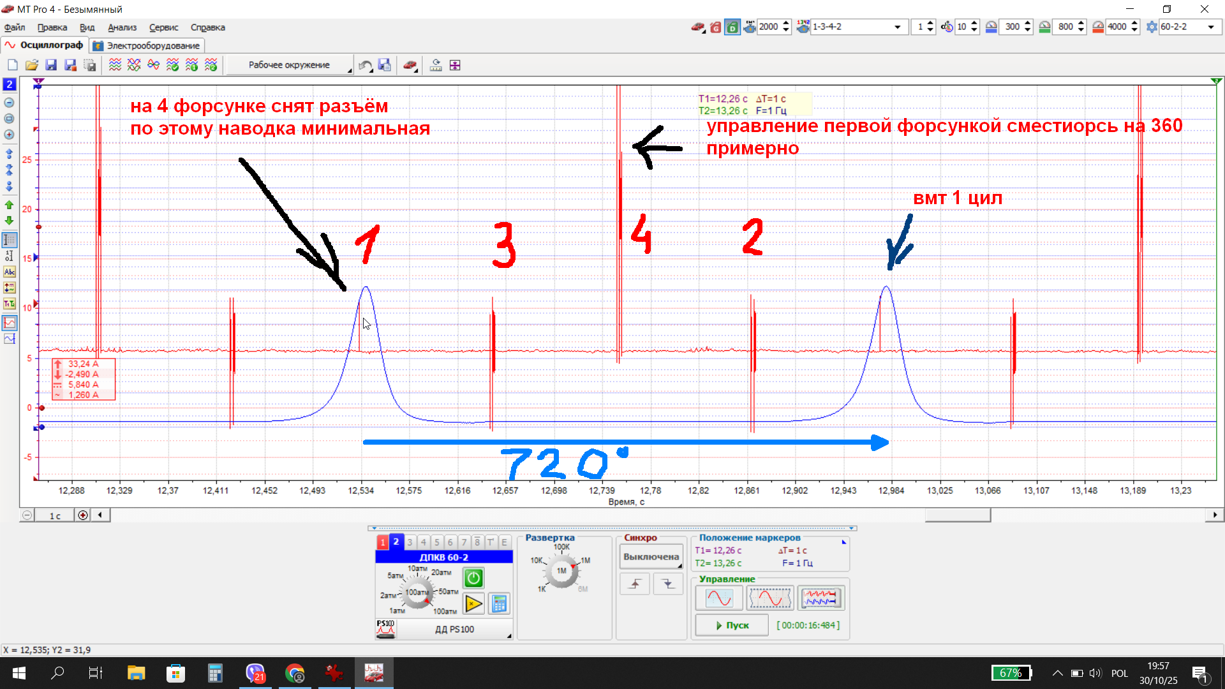Click the undo arrow icon

point(365,65)
